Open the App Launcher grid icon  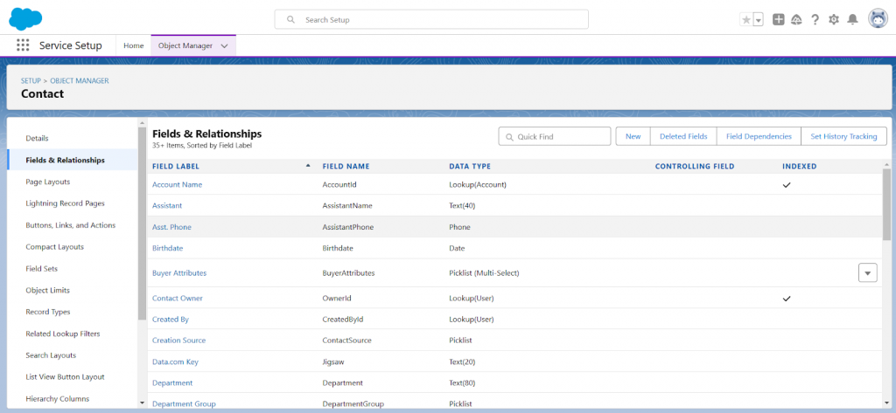(x=23, y=45)
